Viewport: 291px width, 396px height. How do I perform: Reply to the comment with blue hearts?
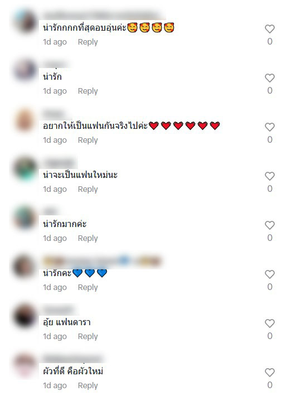click(x=88, y=287)
